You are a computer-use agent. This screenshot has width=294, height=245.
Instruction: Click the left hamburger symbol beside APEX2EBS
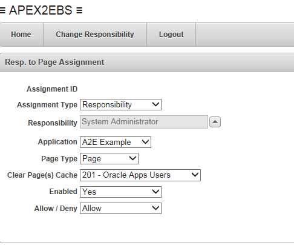coord(2,10)
